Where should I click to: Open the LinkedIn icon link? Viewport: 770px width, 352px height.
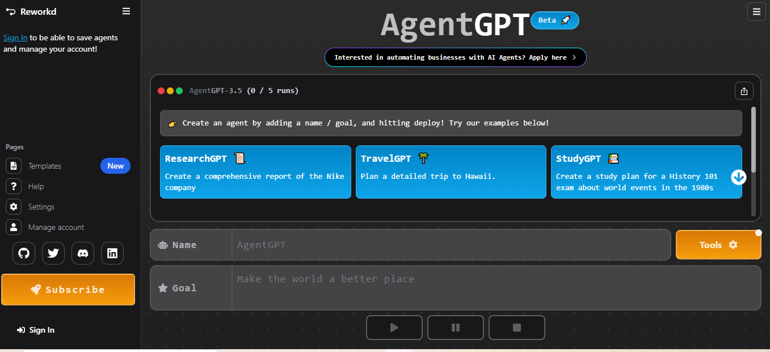point(112,253)
